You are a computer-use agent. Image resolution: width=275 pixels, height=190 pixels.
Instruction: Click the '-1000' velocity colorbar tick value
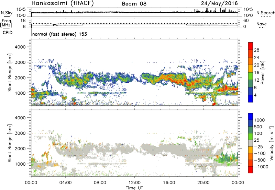(261, 167)
